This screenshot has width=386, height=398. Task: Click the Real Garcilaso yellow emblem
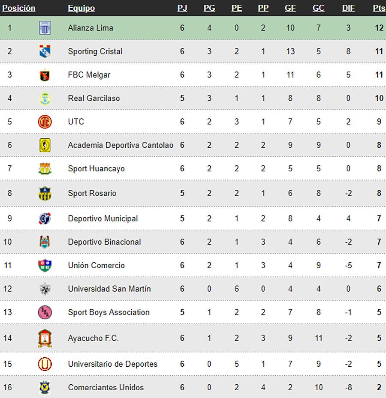pyautogui.click(x=45, y=99)
